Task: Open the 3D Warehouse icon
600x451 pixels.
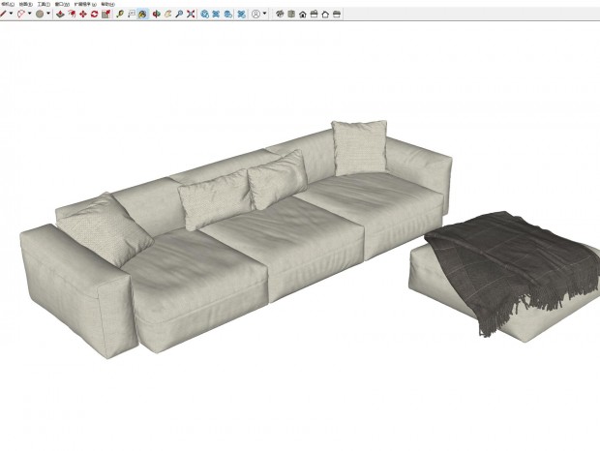Action: click(x=205, y=15)
